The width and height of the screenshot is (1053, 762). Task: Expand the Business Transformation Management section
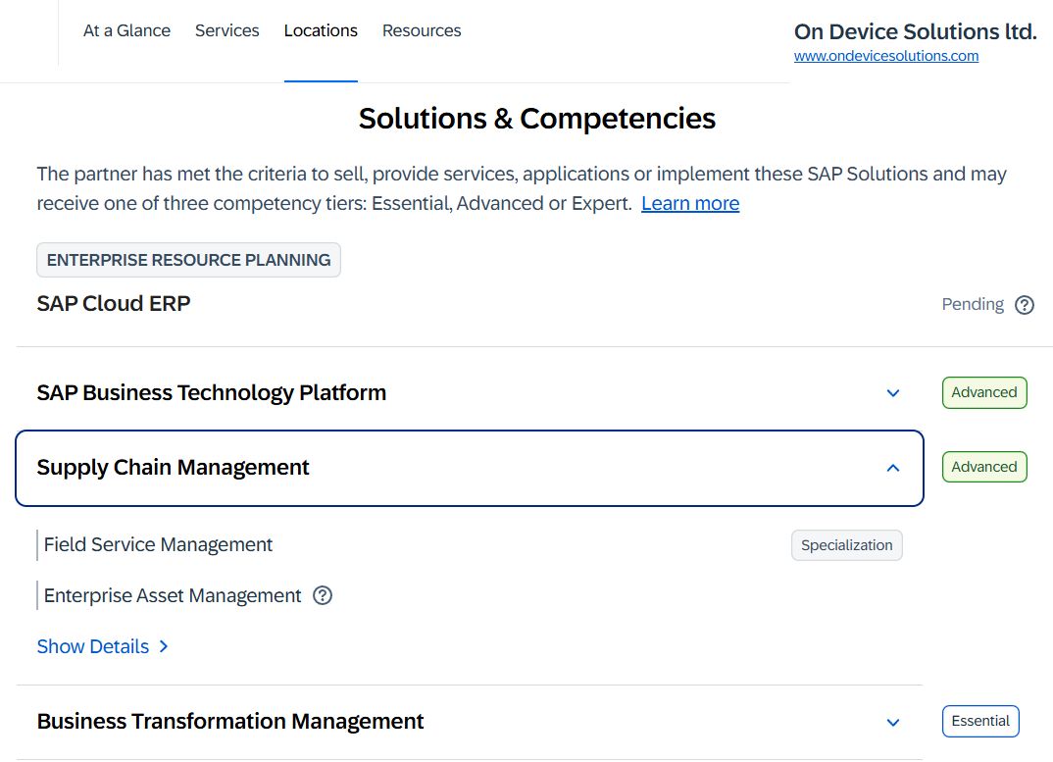(x=893, y=722)
